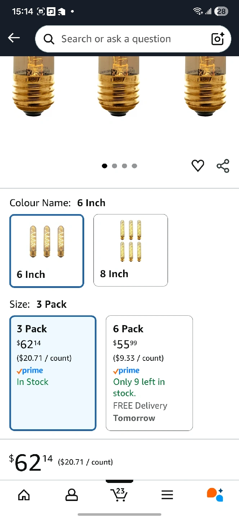Choose the 3 Pack size
The width and height of the screenshot is (239, 519).
[53, 373]
